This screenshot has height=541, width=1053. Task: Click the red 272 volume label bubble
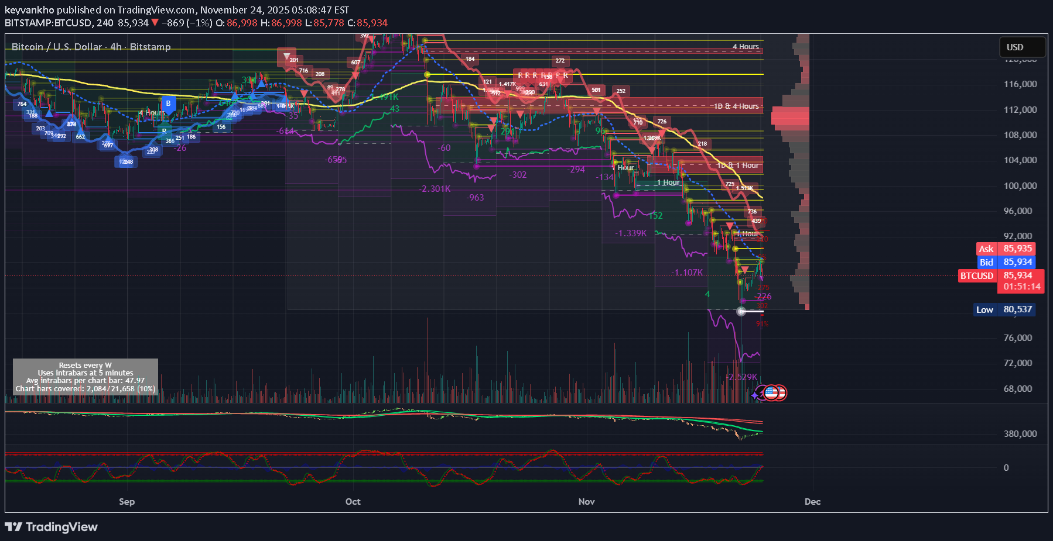[x=560, y=61]
